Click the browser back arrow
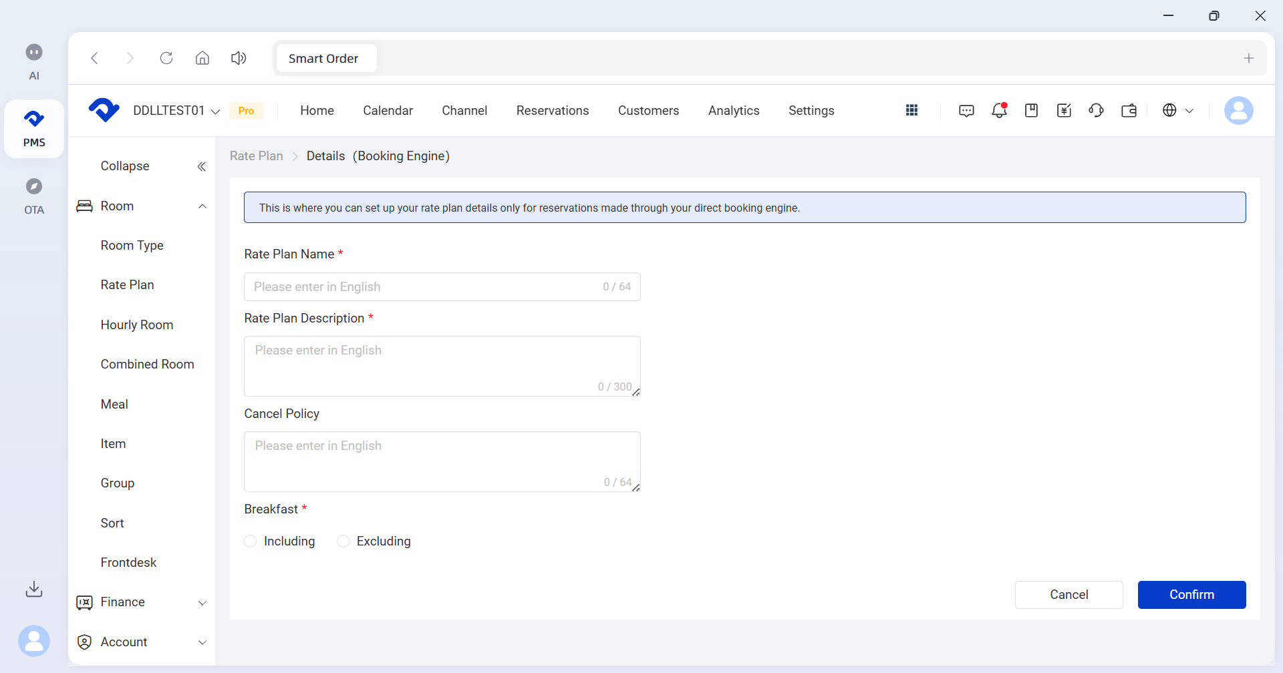 pyautogui.click(x=95, y=58)
